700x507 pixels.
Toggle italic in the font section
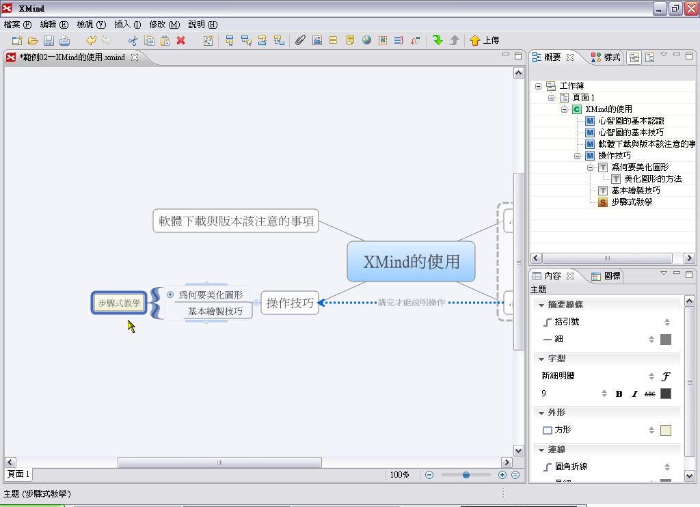click(x=634, y=394)
